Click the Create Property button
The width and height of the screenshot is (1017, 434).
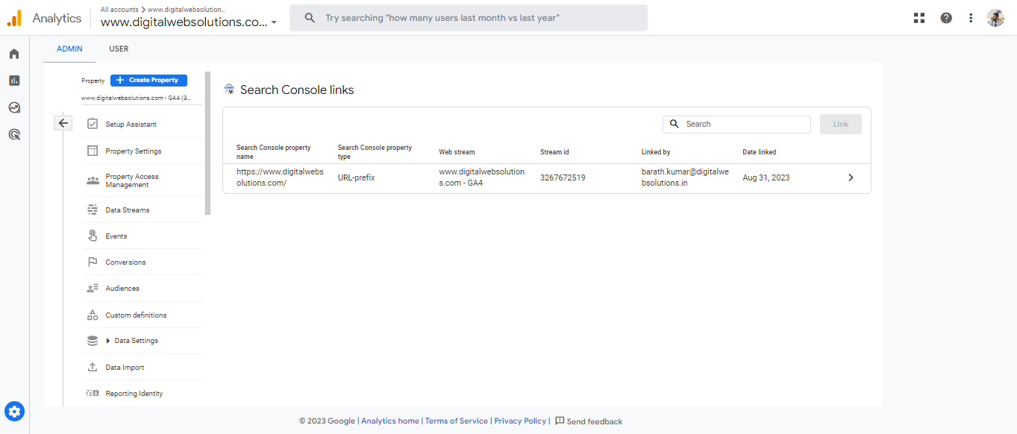[148, 80]
